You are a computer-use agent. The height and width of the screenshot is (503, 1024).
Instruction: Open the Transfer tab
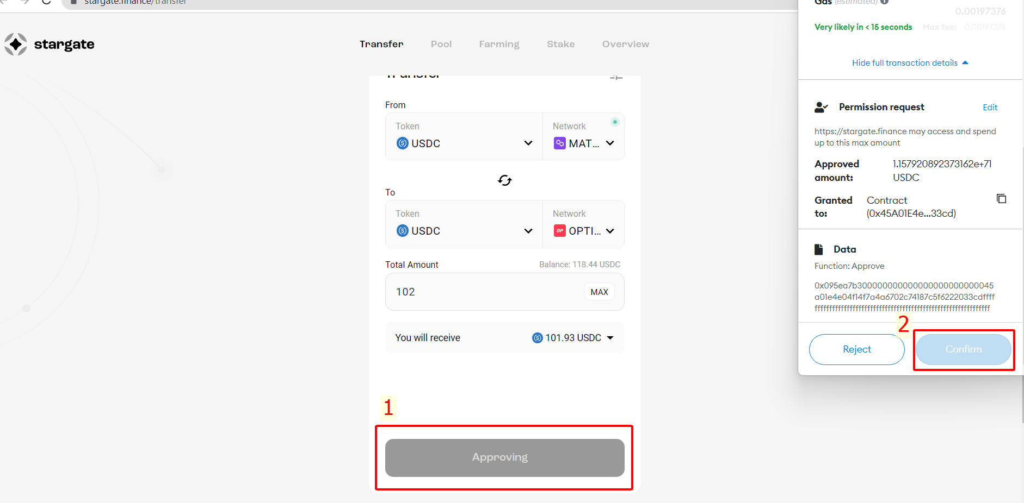[x=381, y=44]
